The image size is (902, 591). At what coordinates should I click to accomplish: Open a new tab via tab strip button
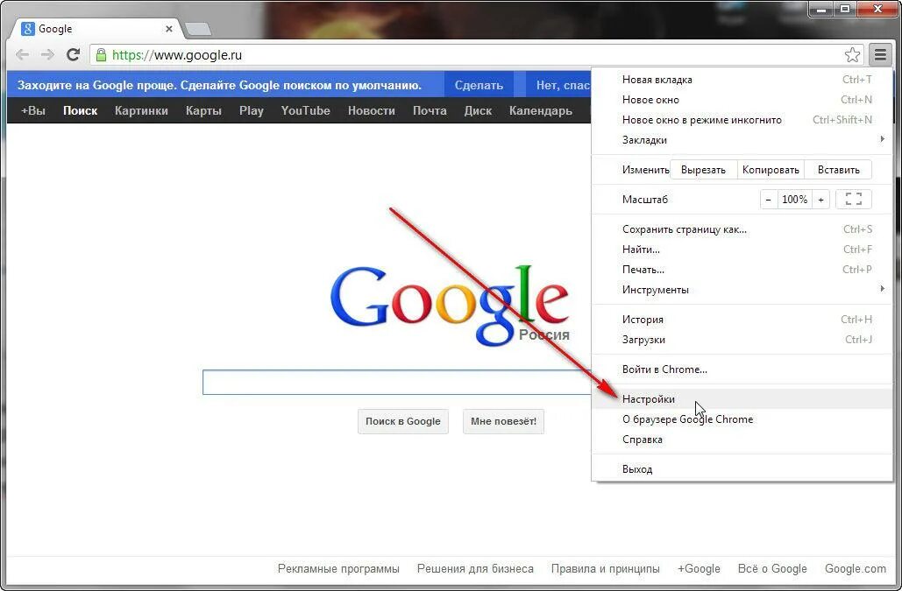[198, 29]
